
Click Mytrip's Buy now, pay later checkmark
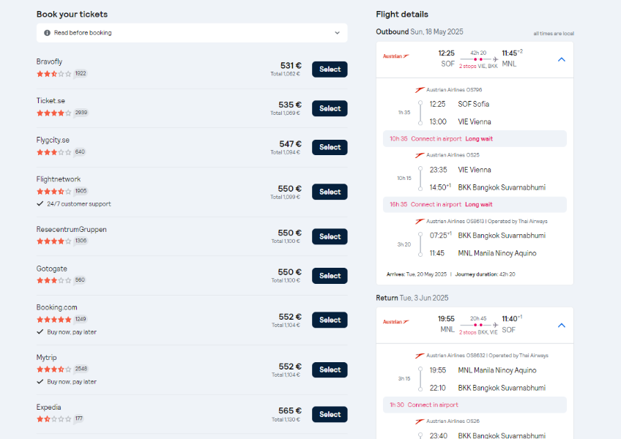pyautogui.click(x=40, y=382)
